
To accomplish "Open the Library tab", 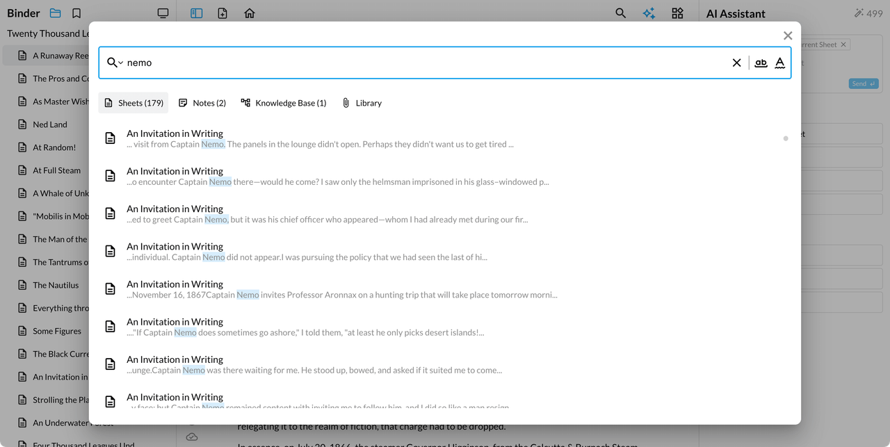I will [x=362, y=103].
